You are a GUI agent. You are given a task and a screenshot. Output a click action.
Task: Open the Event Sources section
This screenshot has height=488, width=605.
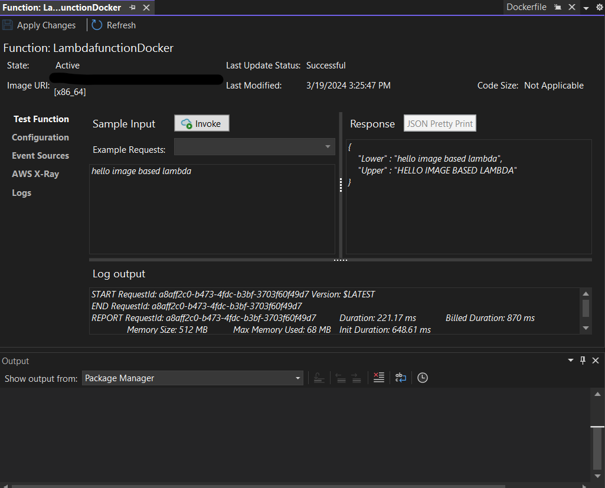[40, 155]
